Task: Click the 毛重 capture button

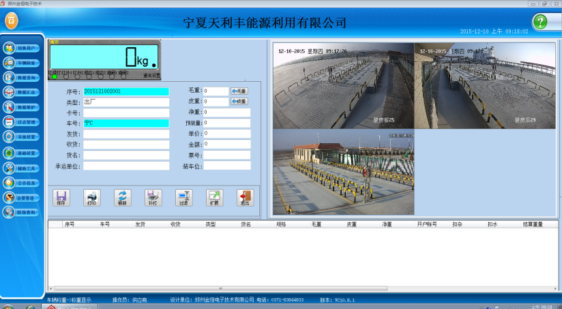Action: pyautogui.click(x=239, y=91)
